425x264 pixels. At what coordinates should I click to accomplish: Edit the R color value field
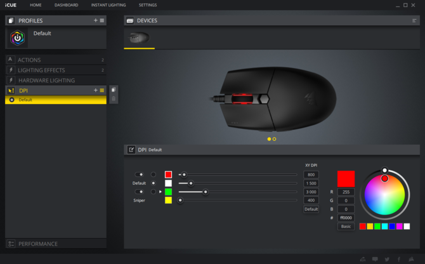coord(346,192)
